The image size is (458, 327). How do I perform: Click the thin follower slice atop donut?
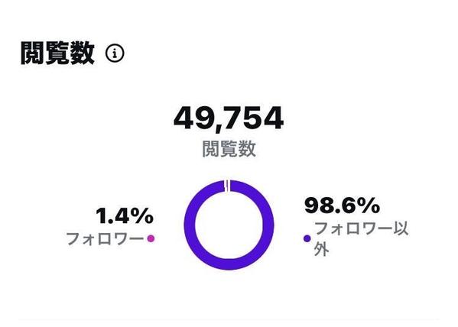click(x=227, y=186)
